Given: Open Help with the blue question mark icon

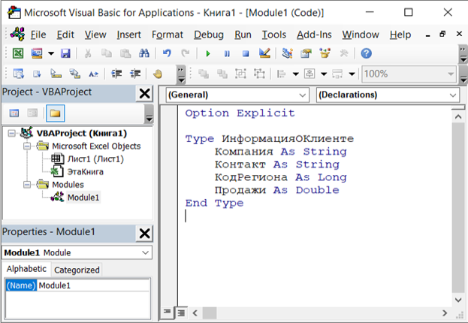Looking at the screenshot, I should tap(367, 54).
